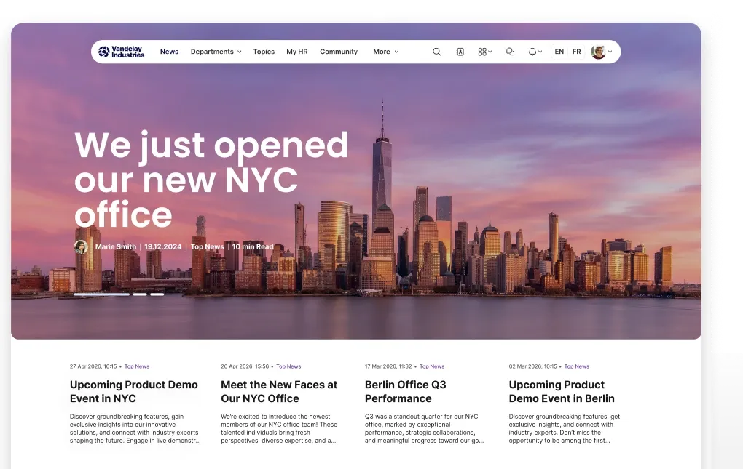Expand the Departments dropdown
The height and width of the screenshot is (469, 743).
point(216,52)
